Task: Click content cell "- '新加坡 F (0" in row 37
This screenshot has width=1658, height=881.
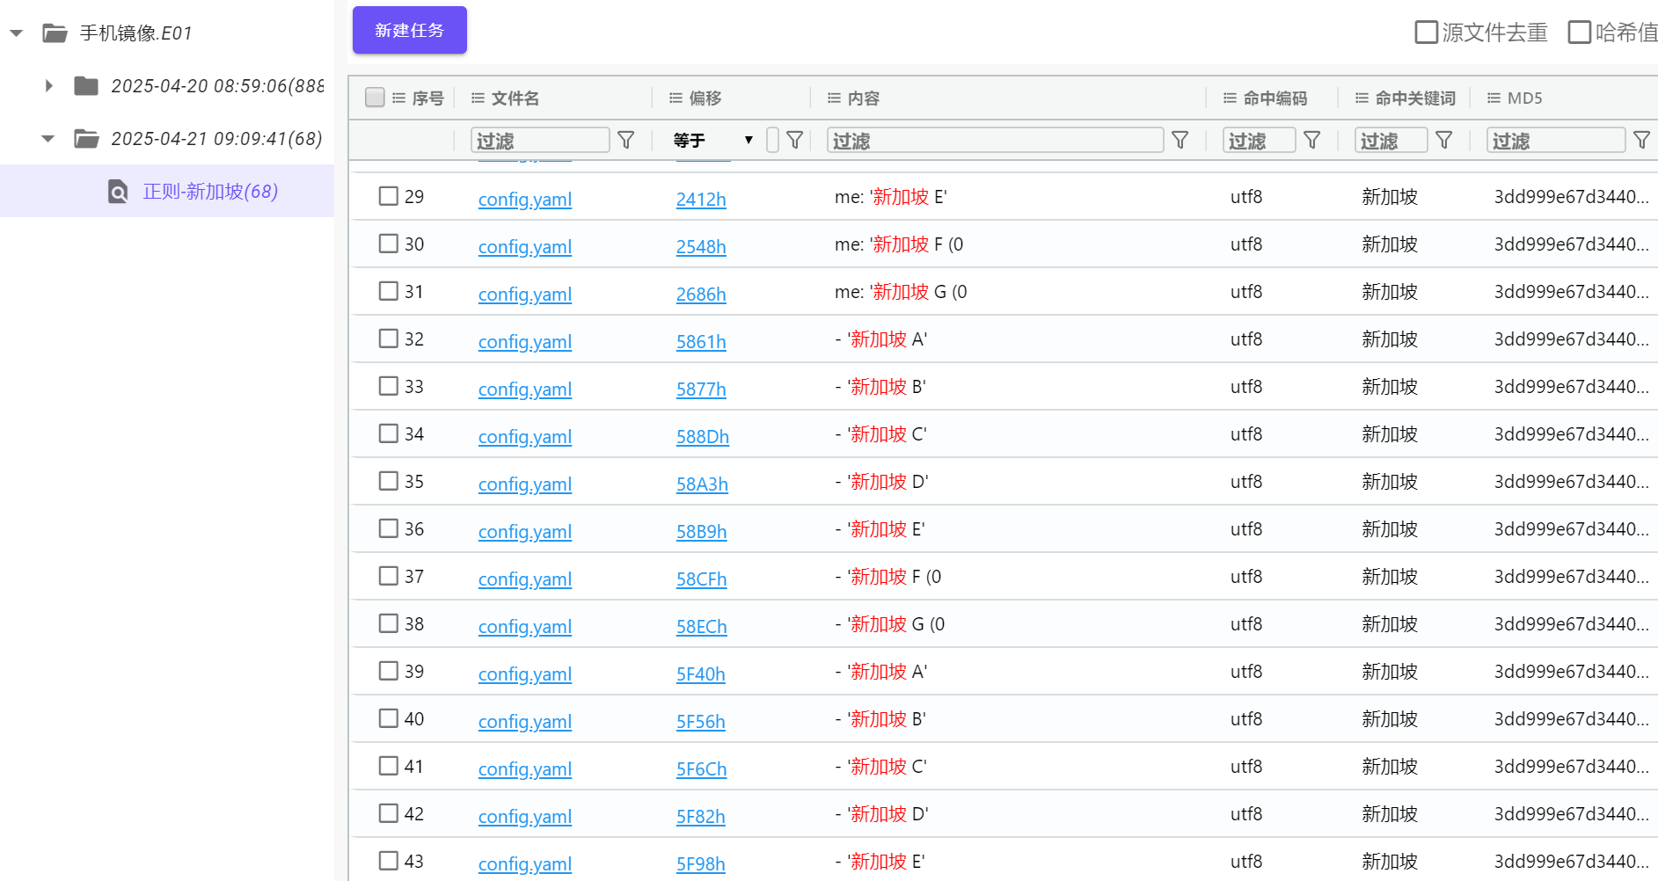Action: [x=888, y=577]
